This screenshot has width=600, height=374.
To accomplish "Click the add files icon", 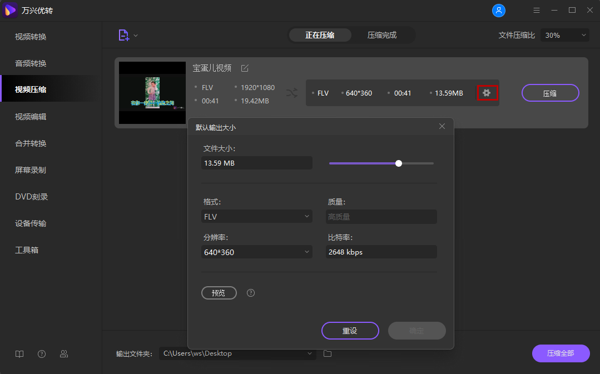I will coord(123,34).
